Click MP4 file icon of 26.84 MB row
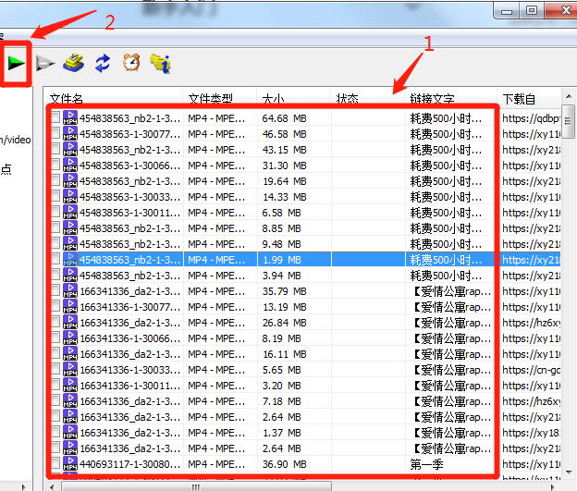Image resolution: width=577 pixels, height=491 pixels. pyautogui.click(x=70, y=322)
